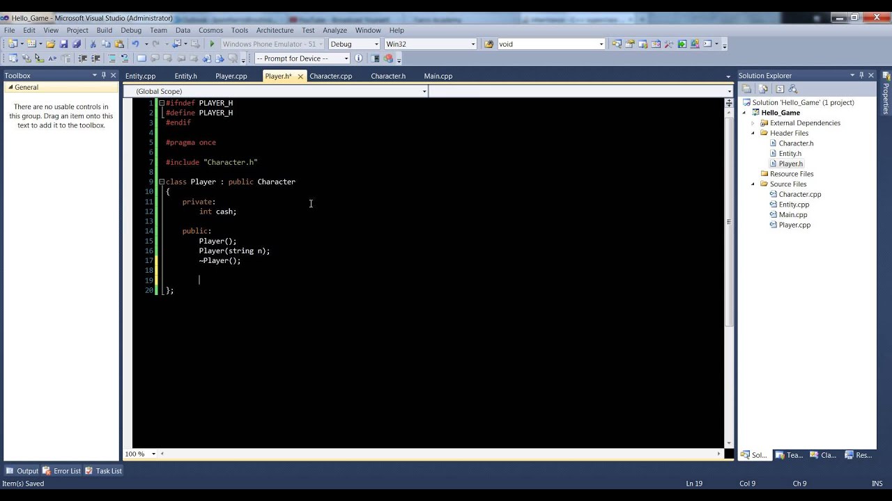Open the Win32 platform dropdown
The height and width of the screenshot is (501, 892).
(473, 44)
